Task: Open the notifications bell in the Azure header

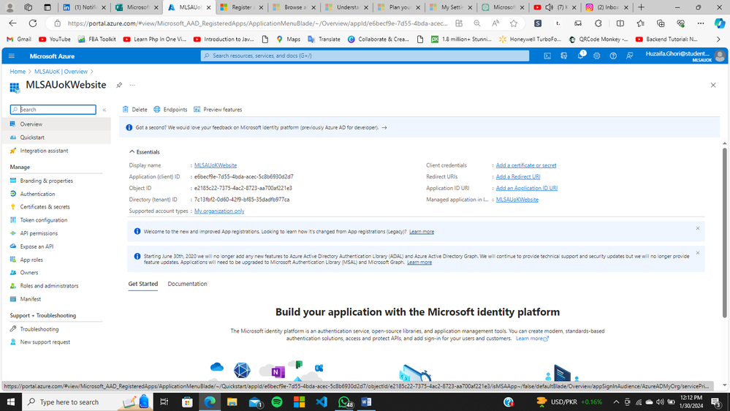Action: 580,56
